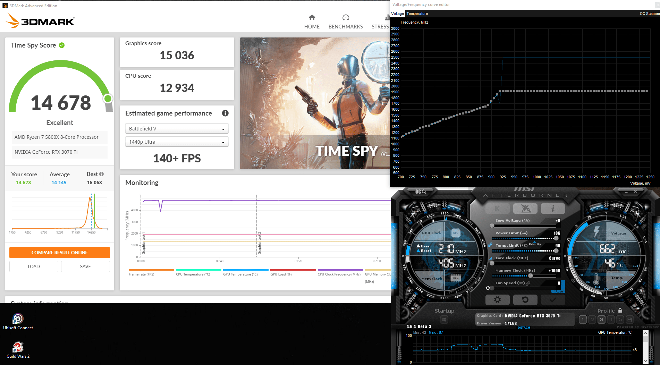Image resolution: width=660 pixels, height=365 pixels.
Task: Click the Priority marker above Temp. Limit
Action: click(535, 244)
